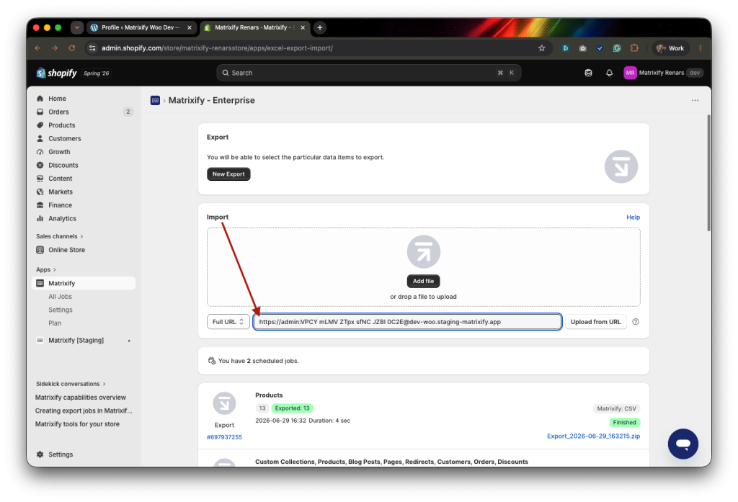Open the chat support bubble
The width and height of the screenshot is (738, 502).
[683, 444]
